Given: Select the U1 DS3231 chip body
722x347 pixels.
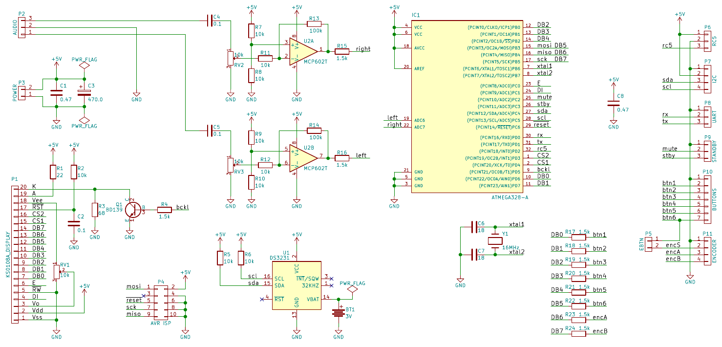Looking at the screenshot, I should [x=297, y=285].
